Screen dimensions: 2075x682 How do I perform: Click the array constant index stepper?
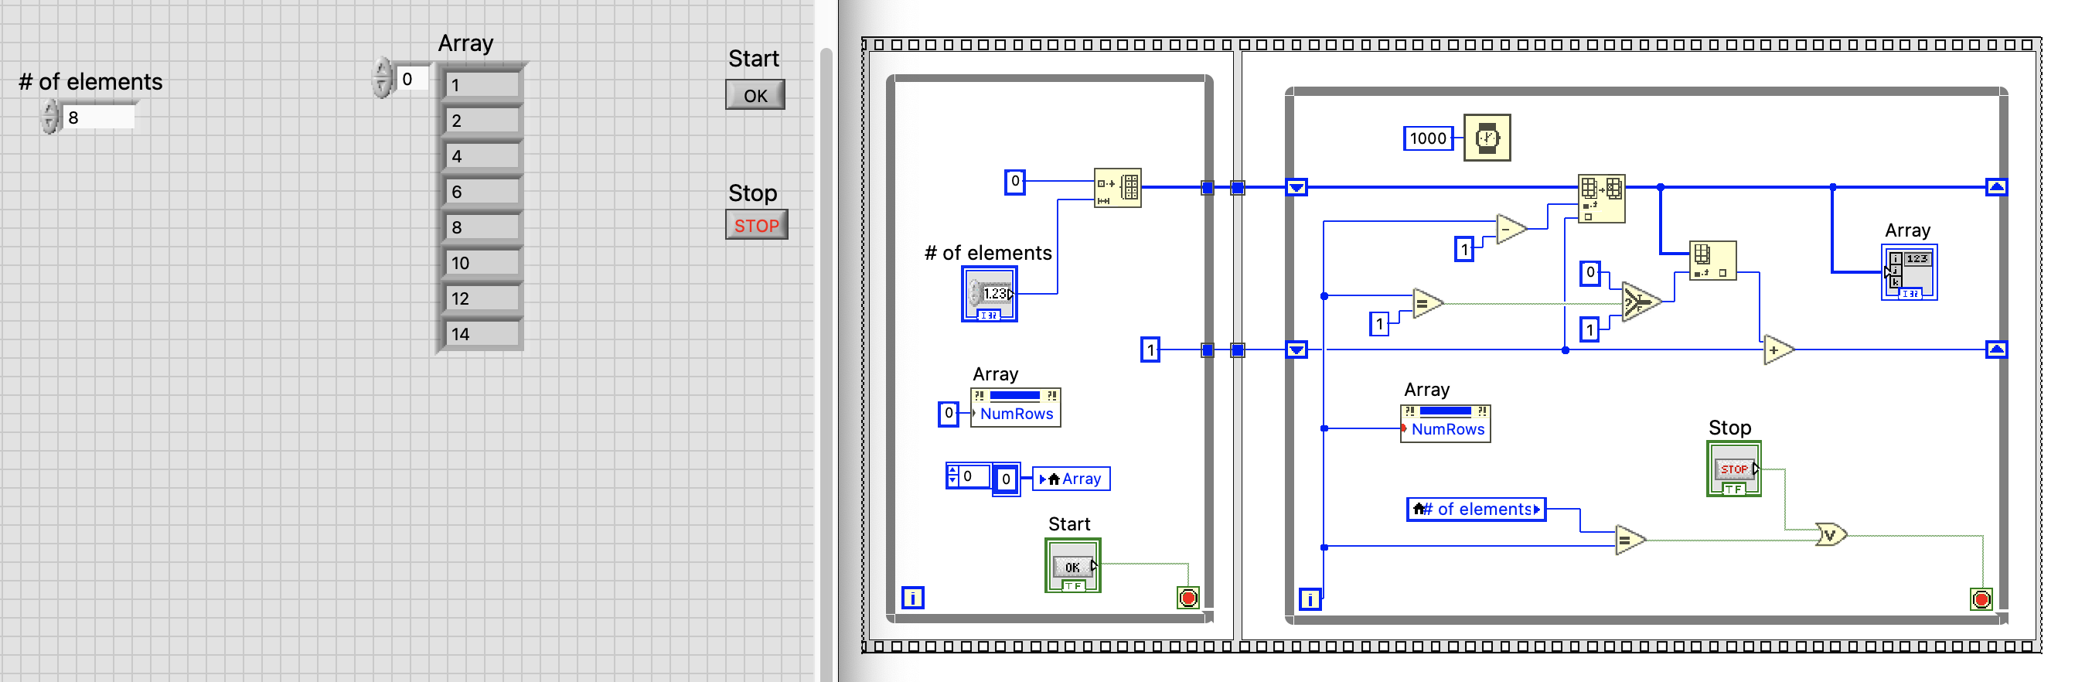(953, 476)
